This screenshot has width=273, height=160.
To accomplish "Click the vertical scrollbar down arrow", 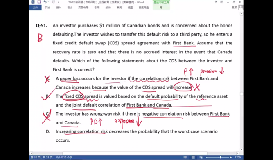I will pyautogui.click(x=241, y=149).
